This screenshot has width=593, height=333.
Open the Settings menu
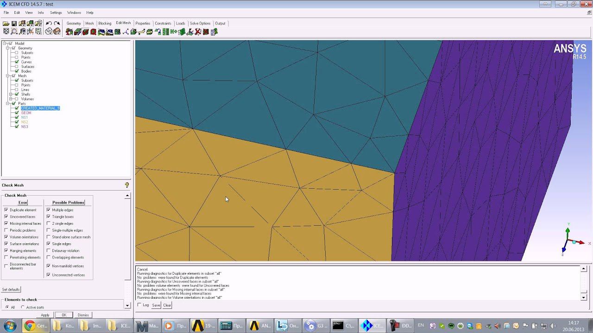coord(56,12)
